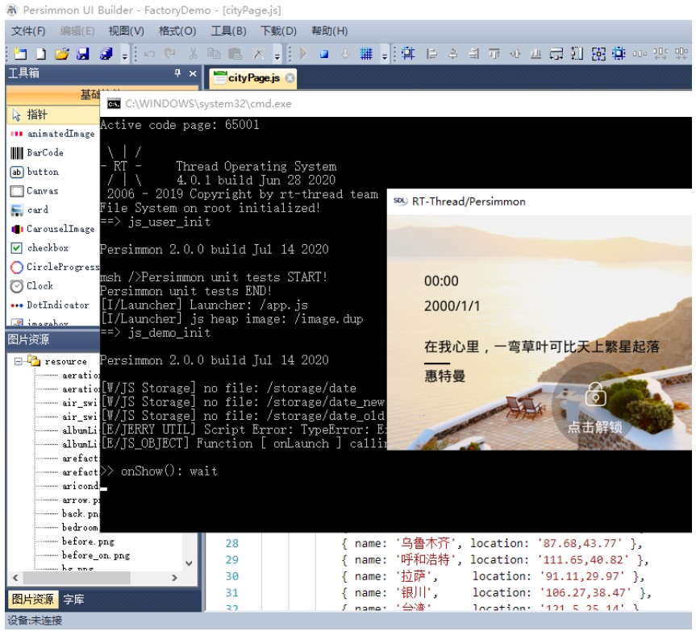Close the cityPage.js editor tab

coord(290,78)
